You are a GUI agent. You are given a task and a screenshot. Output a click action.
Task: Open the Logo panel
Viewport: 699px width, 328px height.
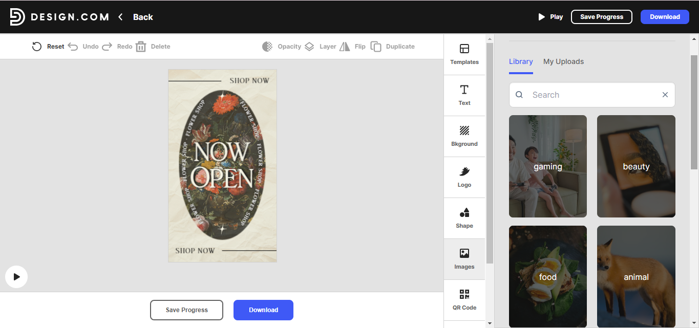coord(464,178)
